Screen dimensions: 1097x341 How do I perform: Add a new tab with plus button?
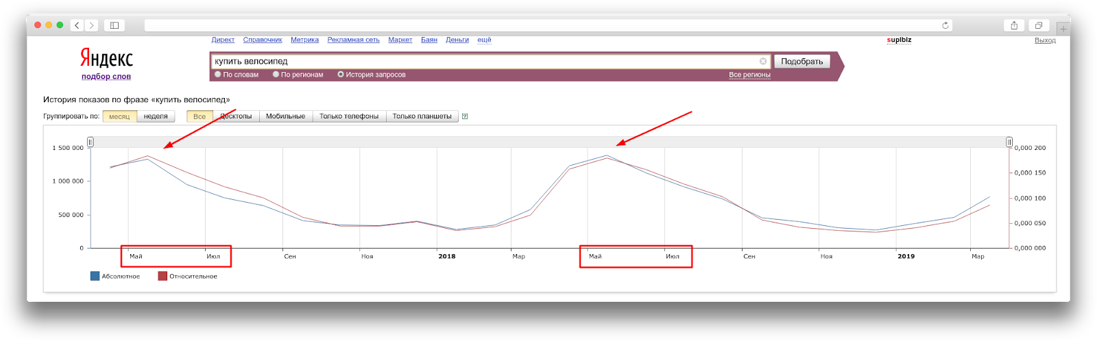1063,28
